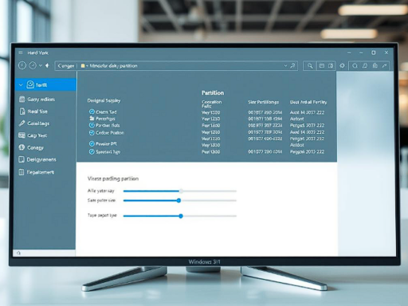408x306 pixels.
Task: Click the refresh-like icon in the right toolbar group
Action: [x=365, y=65]
